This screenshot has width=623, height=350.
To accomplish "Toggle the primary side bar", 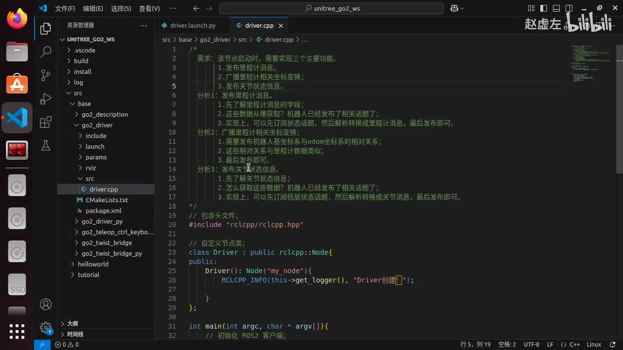I will click(543, 8).
